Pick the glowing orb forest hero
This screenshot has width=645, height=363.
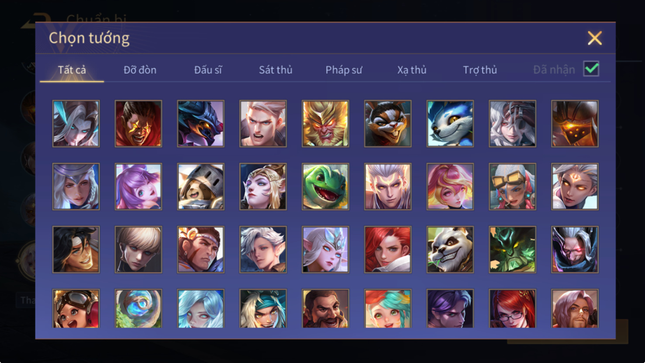point(138,308)
